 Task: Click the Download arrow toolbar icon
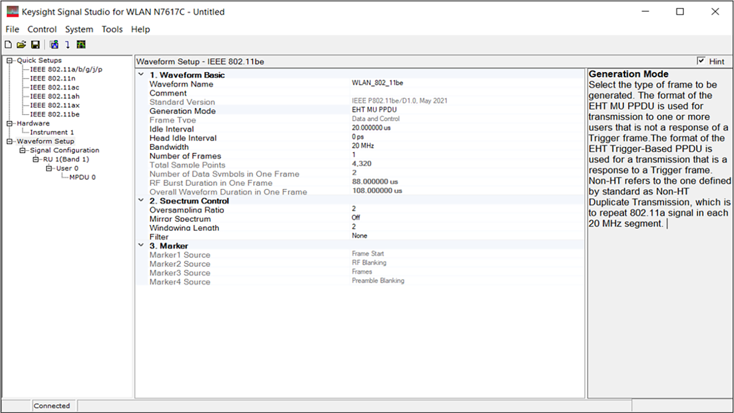67,45
